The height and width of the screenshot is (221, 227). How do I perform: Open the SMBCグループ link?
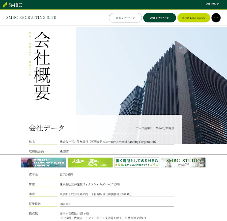pos(212,4)
